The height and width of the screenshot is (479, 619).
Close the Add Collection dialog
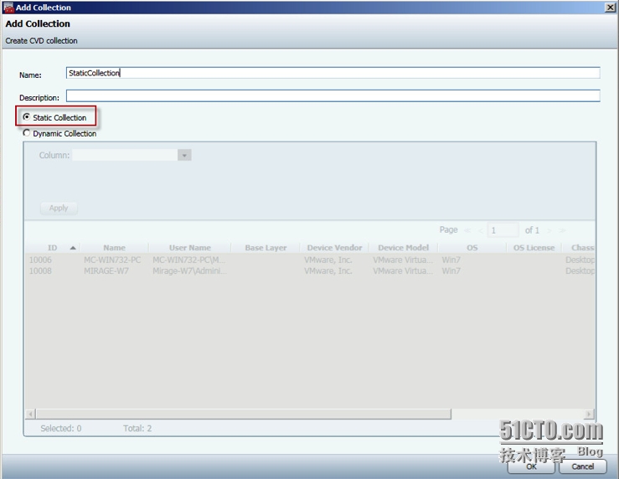pyautogui.click(x=610, y=8)
